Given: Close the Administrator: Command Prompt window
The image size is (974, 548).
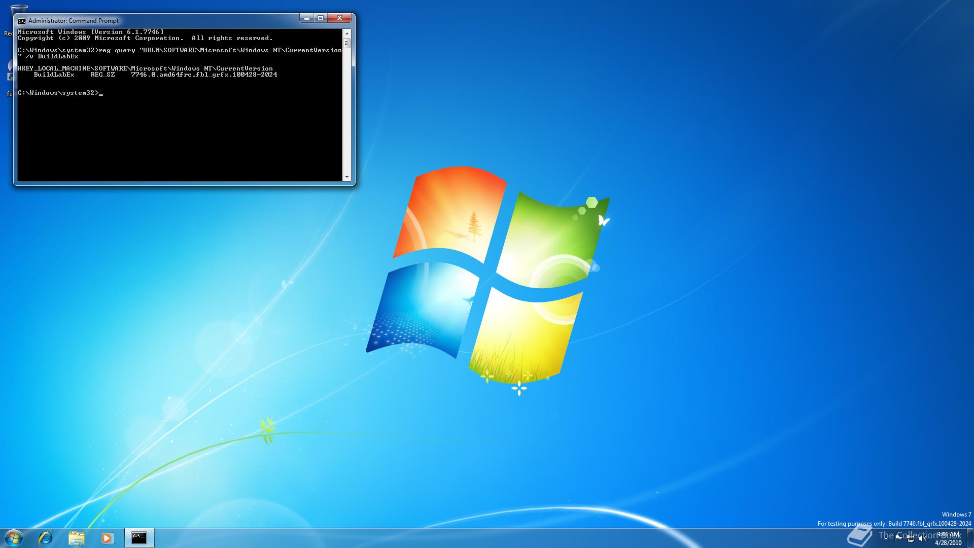Looking at the screenshot, I should click(339, 18).
